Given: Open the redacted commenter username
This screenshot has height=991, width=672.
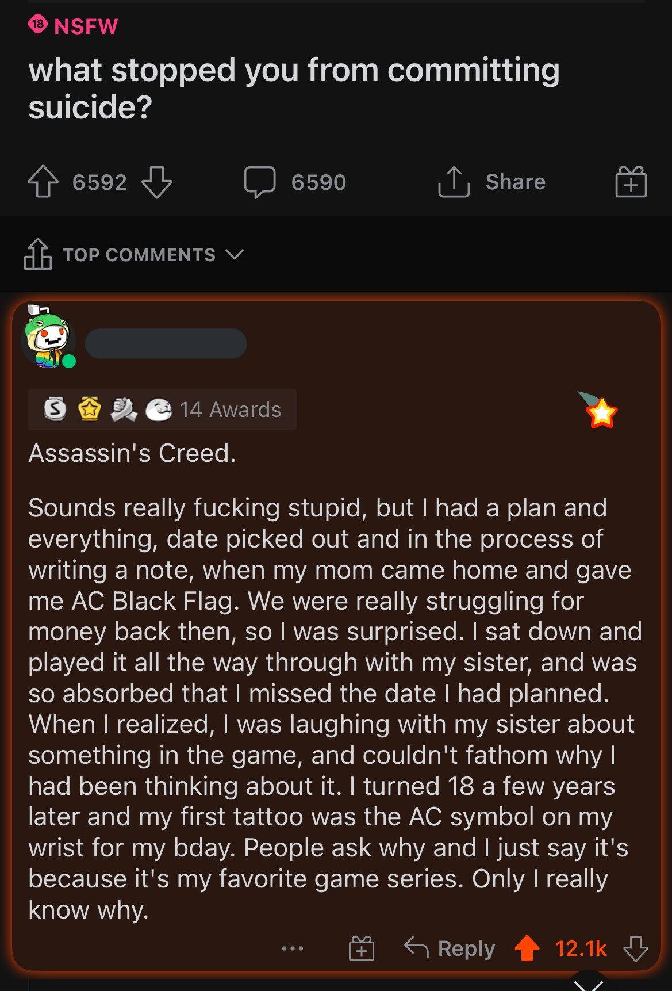Looking at the screenshot, I should 166,344.
